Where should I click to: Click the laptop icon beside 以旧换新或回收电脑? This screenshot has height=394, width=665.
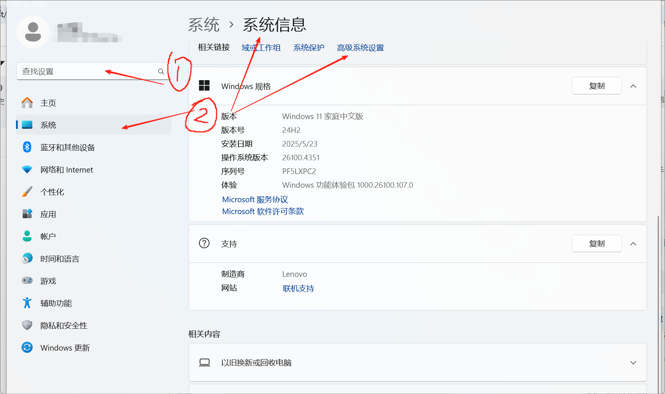coord(205,362)
